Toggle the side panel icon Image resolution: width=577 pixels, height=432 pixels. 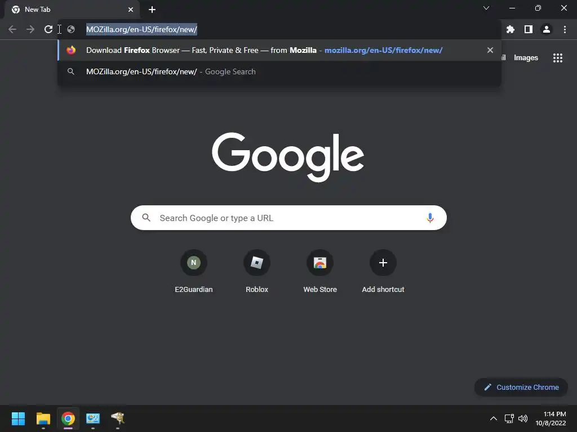click(x=529, y=29)
